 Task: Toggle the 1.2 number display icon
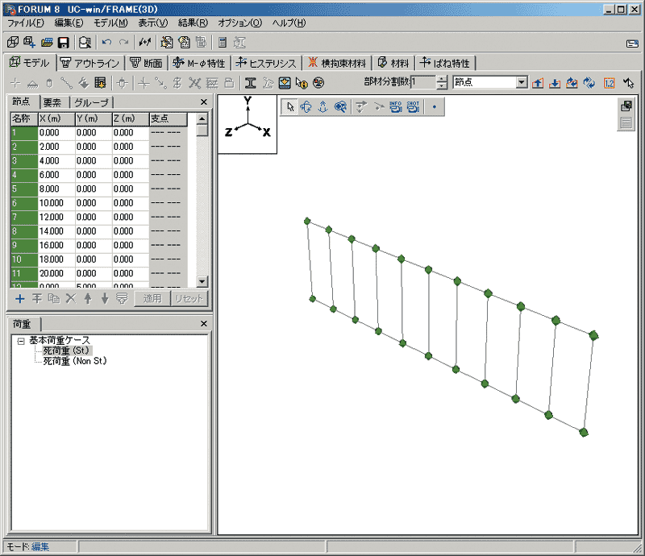coord(610,82)
